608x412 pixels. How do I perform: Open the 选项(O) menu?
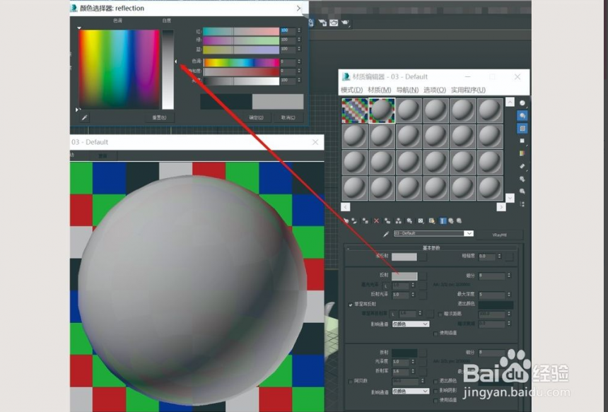[x=435, y=90]
